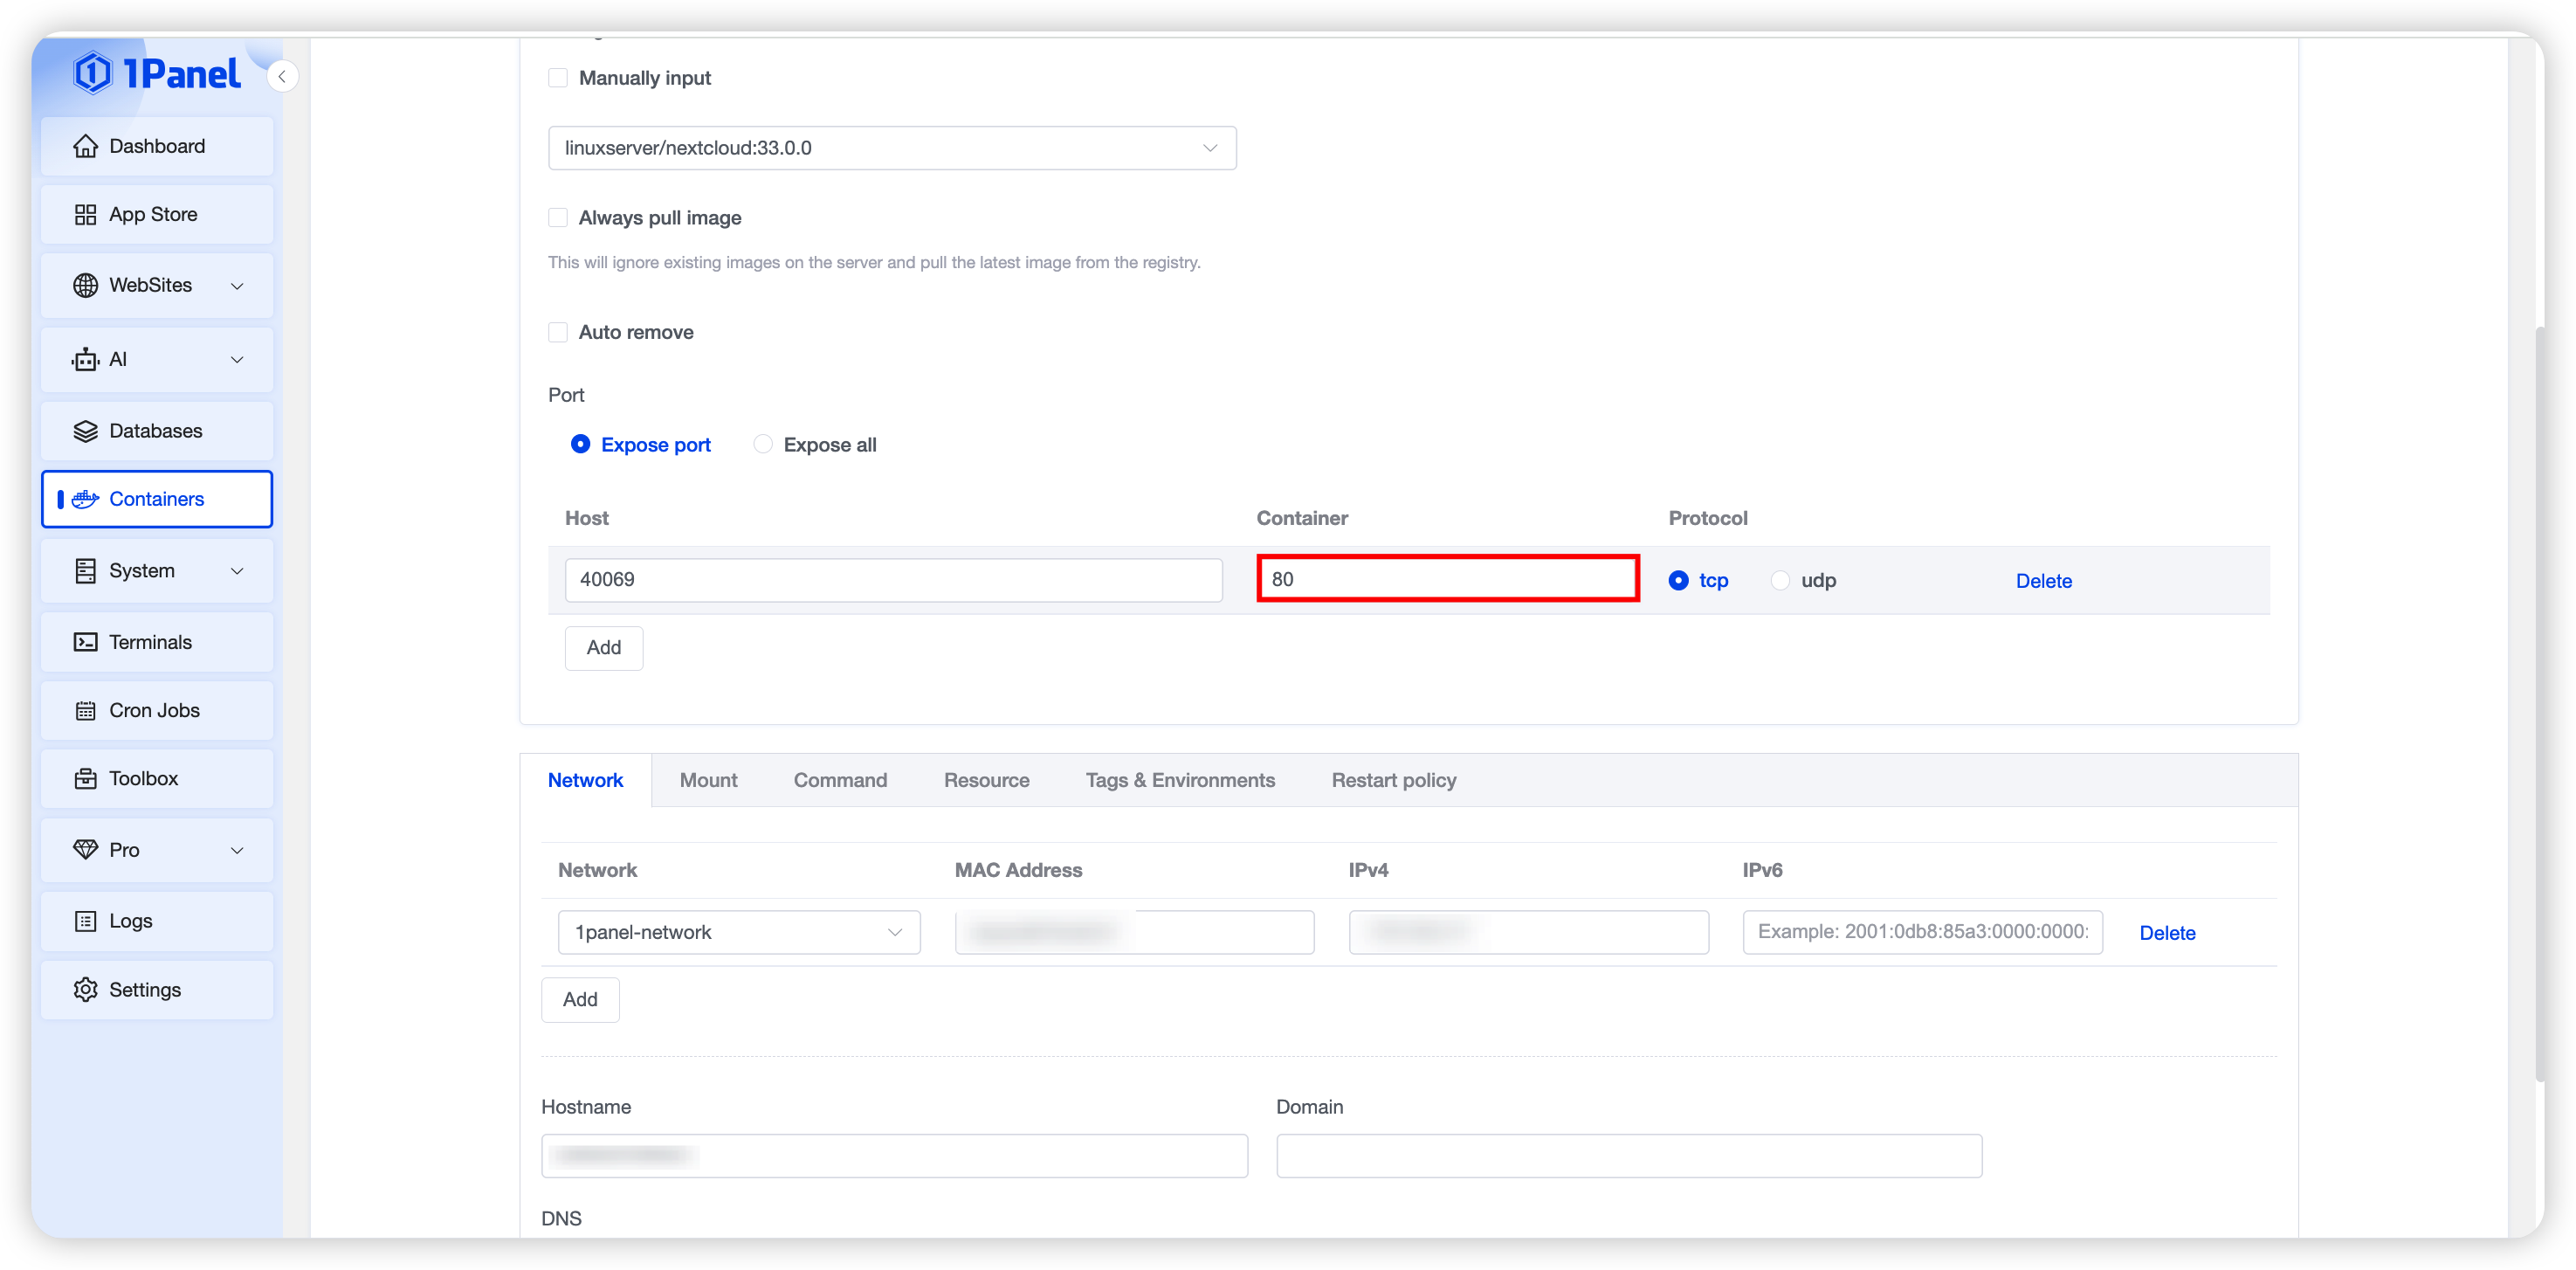Open Cron Jobs calendar icon
The width and height of the screenshot is (2576, 1270).
pos(85,710)
